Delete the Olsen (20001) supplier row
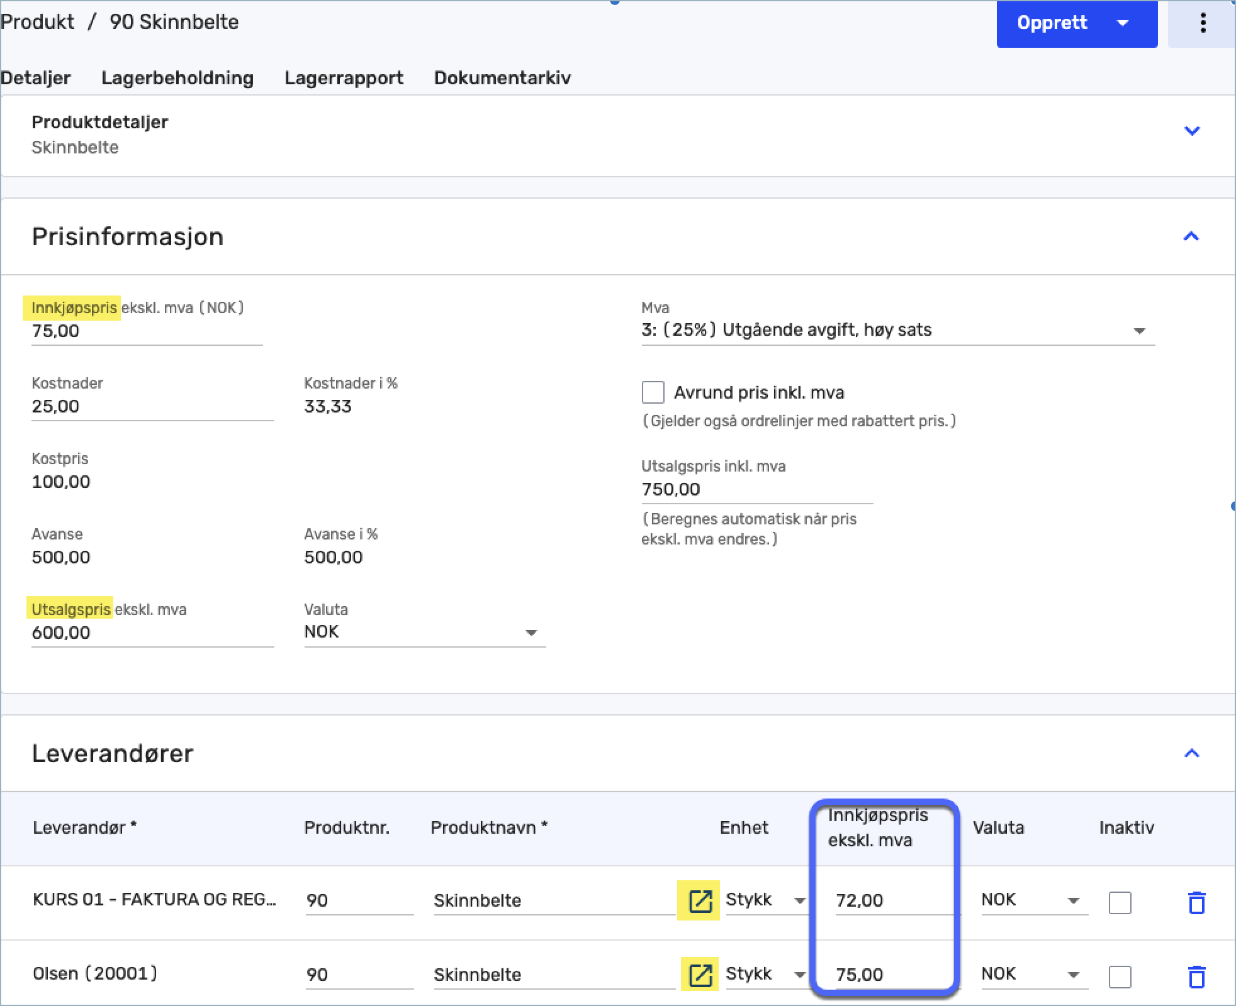 click(1196, 976)
